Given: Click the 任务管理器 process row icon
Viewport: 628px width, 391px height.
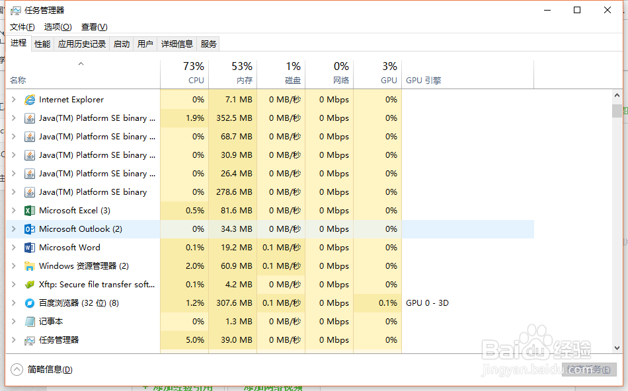Looking at the screenshot, I should click(x=30, y=340).
